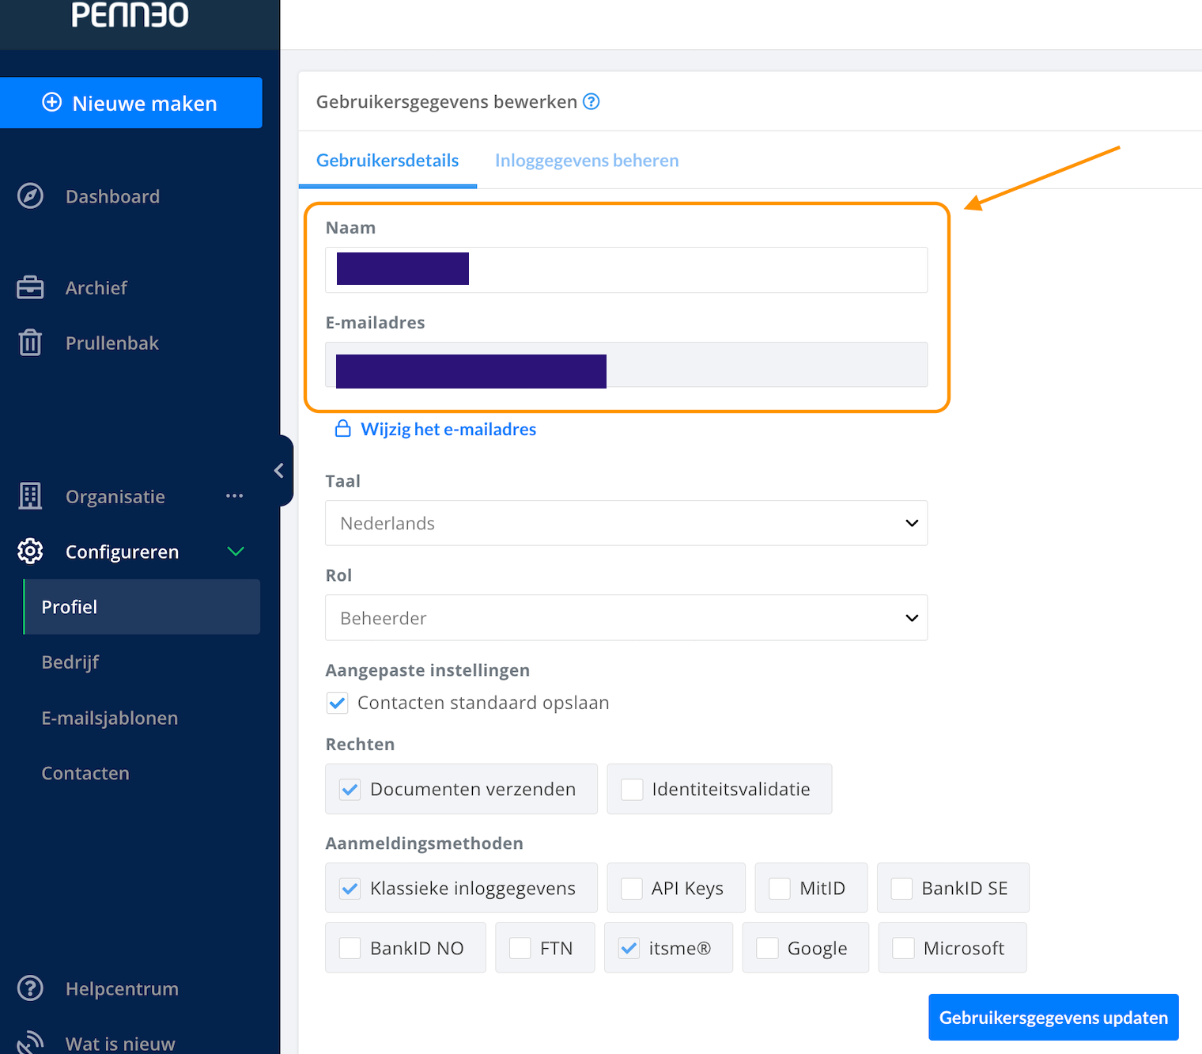
Task: Select E-mailsjablonen submenu item
Action: [x=110, y=718]
